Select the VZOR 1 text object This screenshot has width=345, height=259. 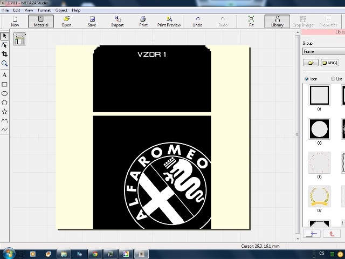[152, 54]
